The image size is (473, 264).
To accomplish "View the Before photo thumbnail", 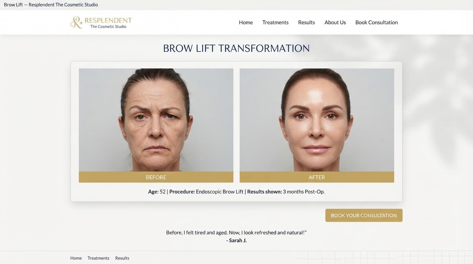I will pos(156,120).
